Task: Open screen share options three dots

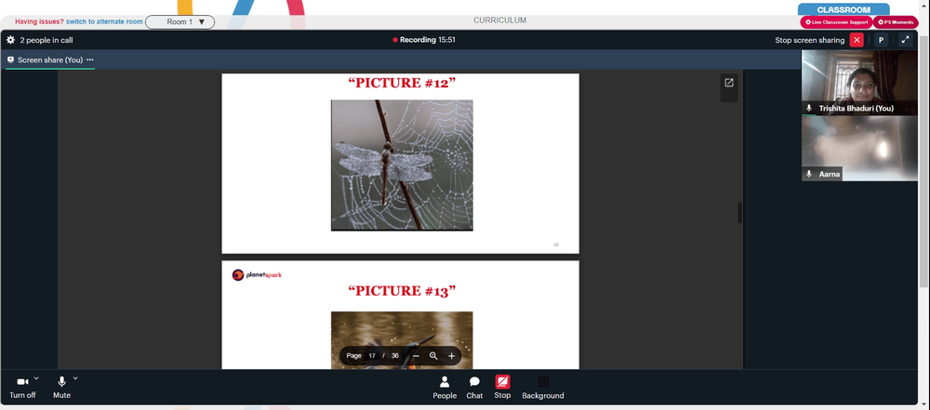Action: tap(90, 60)
